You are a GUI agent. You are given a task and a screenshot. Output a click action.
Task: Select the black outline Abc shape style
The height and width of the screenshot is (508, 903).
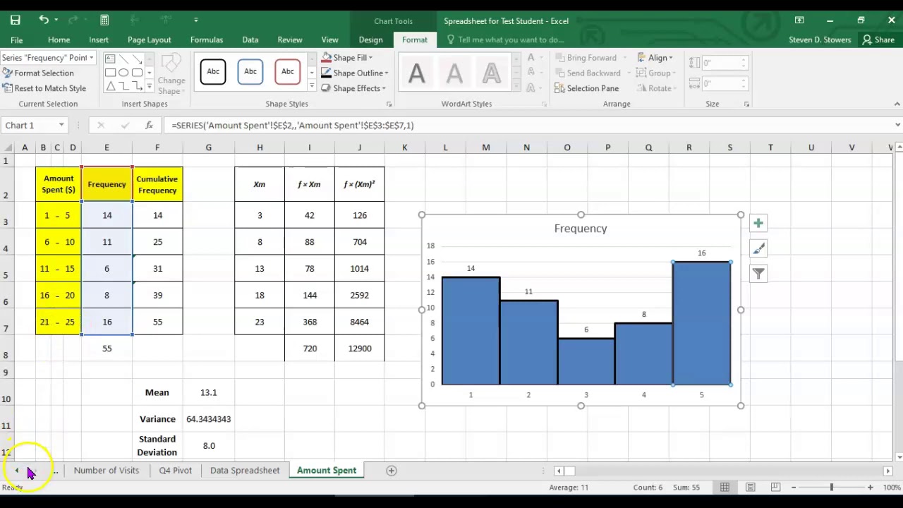[x=213, y=71]
